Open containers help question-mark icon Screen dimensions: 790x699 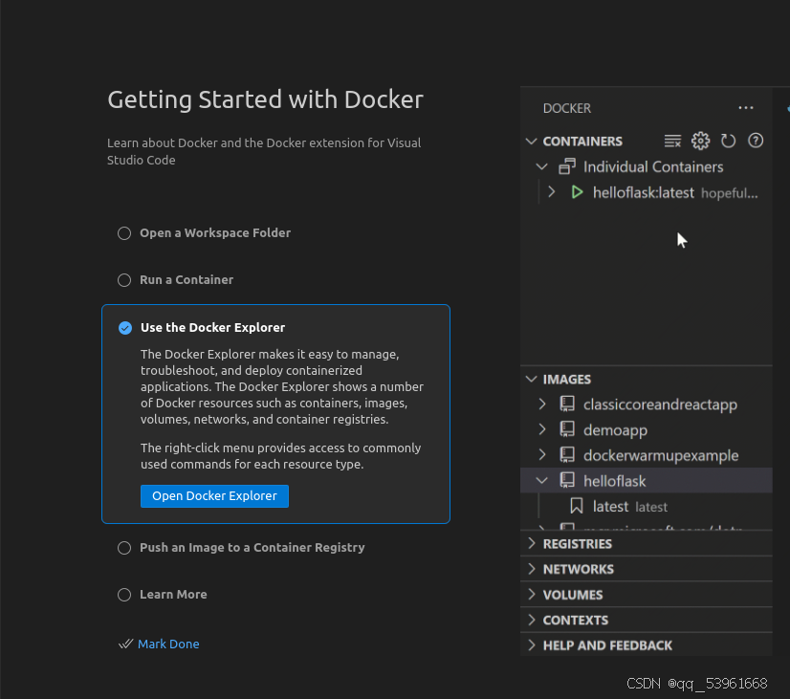point(756,142)
